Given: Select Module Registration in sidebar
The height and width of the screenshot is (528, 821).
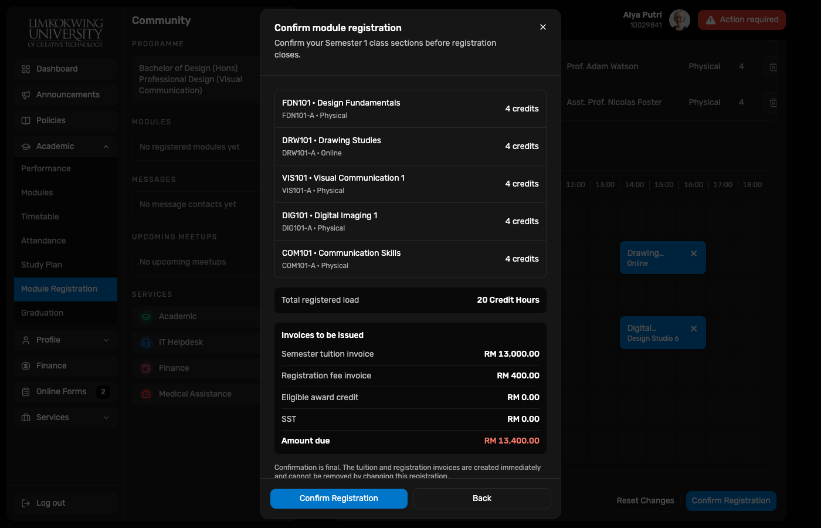Looking at the screenshot, I should click(x=66, y=289).
